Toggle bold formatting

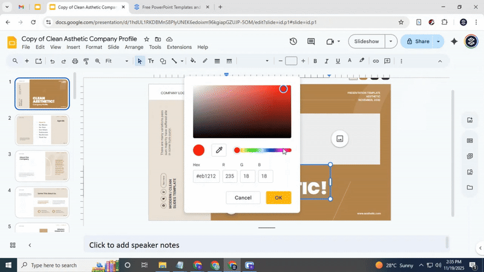pos(315,61)
